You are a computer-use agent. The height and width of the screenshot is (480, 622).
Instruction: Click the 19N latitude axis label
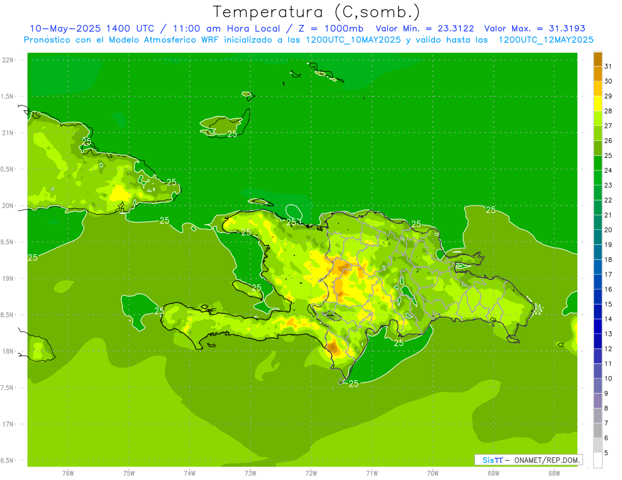[8, 279]
